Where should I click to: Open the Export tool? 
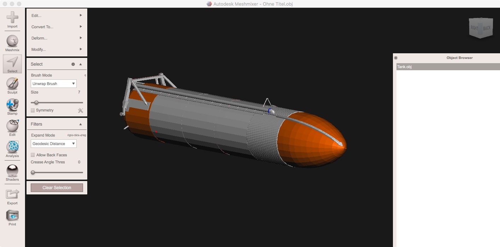[12, 195]
